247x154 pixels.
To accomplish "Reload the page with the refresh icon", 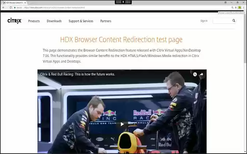I will tap(10, 8).
